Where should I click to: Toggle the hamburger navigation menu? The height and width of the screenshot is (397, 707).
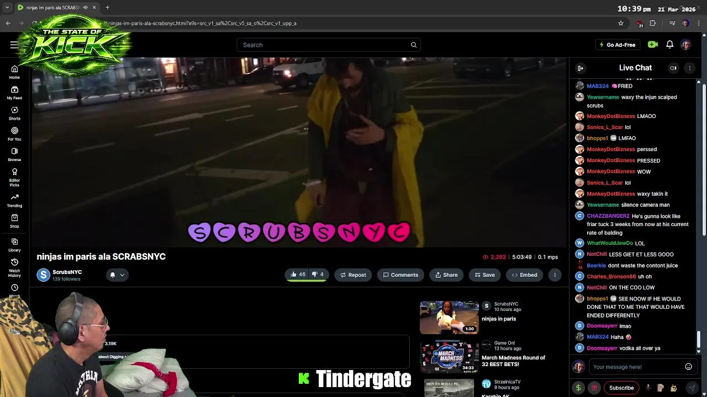(x=14, y=45)
